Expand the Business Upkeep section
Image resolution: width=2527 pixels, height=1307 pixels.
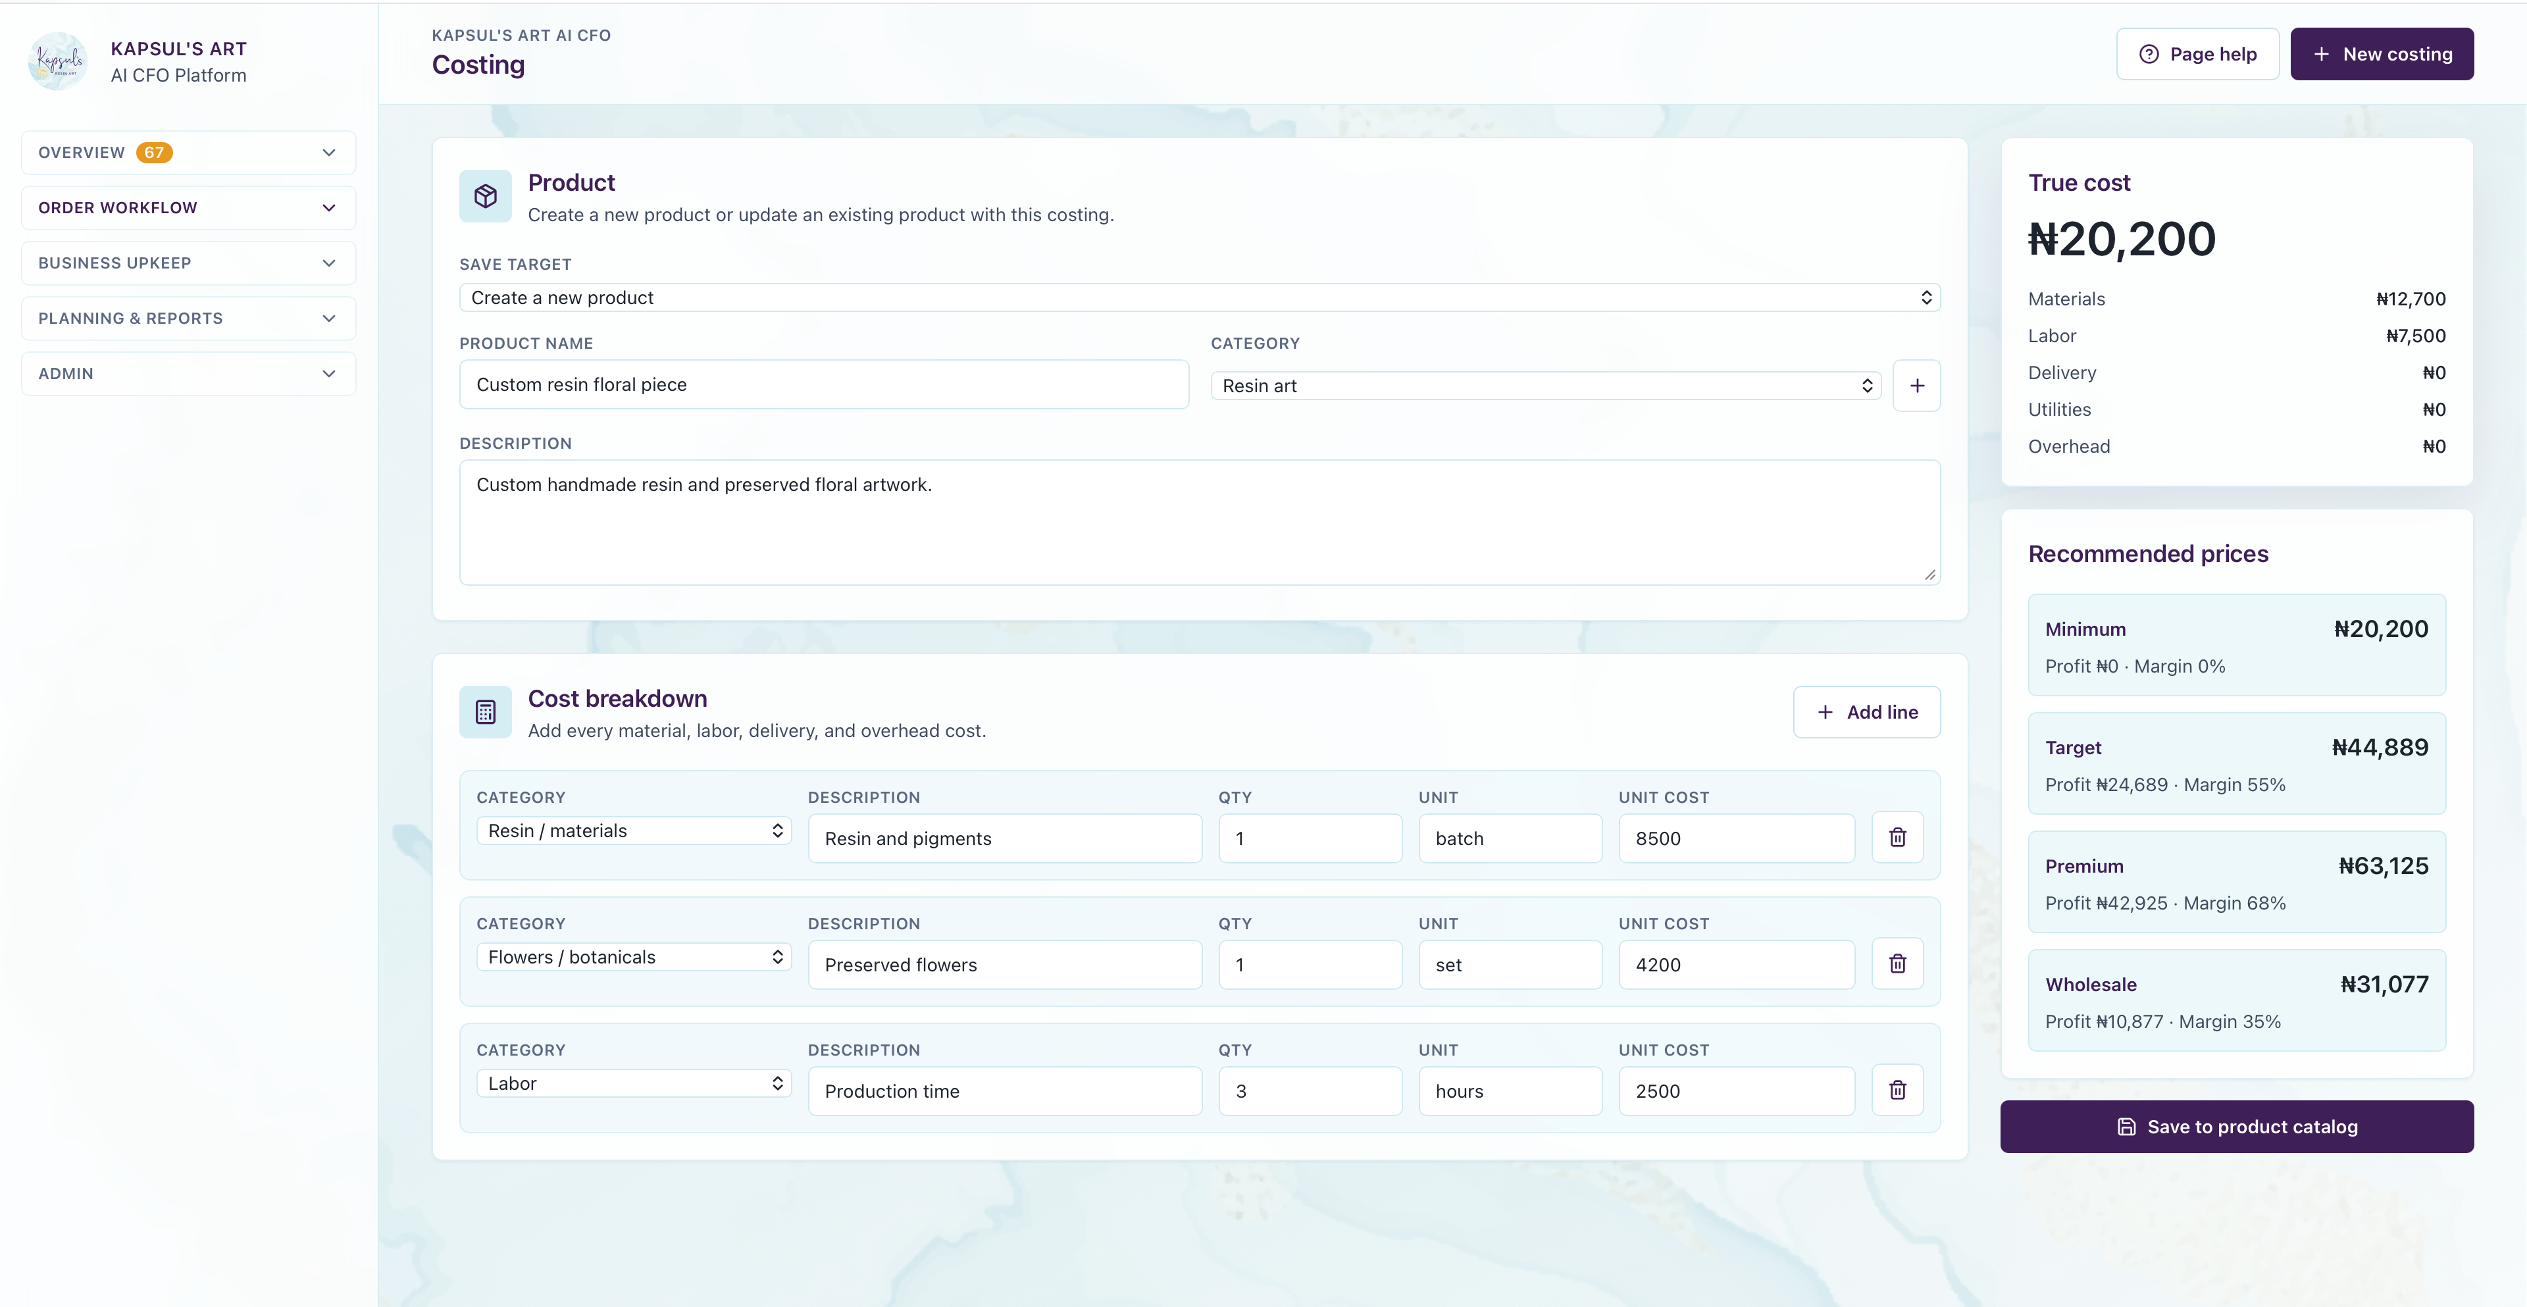click(188, 263)
